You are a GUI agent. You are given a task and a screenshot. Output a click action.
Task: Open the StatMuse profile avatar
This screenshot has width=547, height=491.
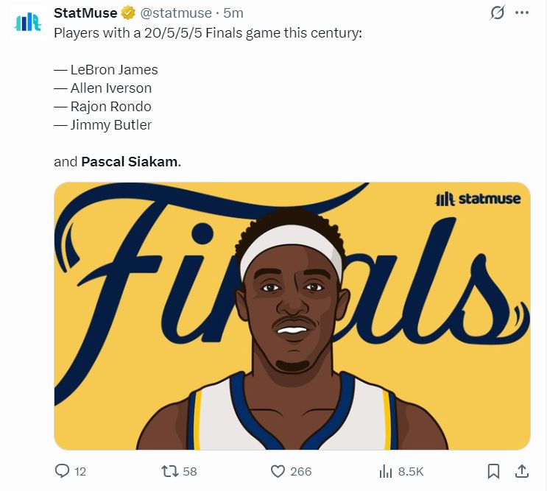29,22
